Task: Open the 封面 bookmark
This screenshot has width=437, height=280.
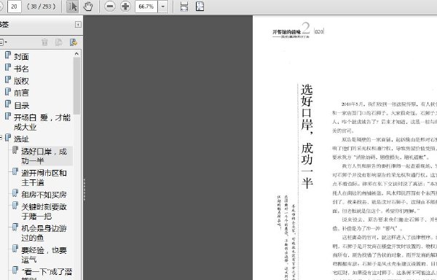Action: (21, 57)
